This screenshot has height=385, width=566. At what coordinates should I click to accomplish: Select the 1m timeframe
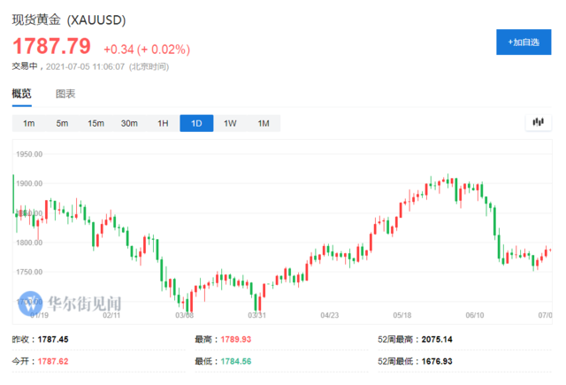[x=28, y=123]
